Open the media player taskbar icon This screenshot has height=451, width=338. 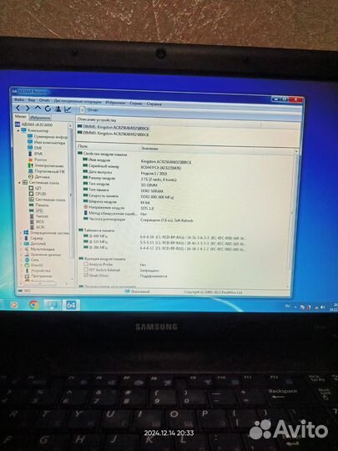pyautogui.click(x=14, y=304)
